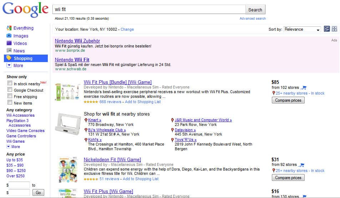Click the Toys"R"Us map pin icon
This screenshot has height=198, width=340.
[x=172, y=139]
